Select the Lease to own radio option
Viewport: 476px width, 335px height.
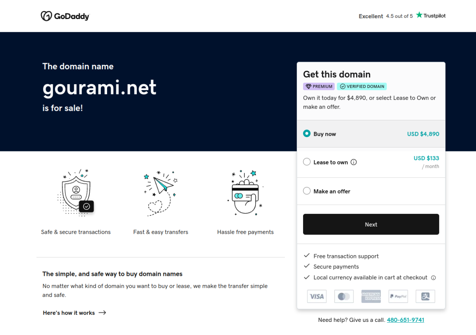click(x=307, y=162)
